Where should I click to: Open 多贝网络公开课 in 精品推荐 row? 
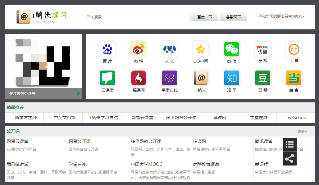click(x=181, y=118)
